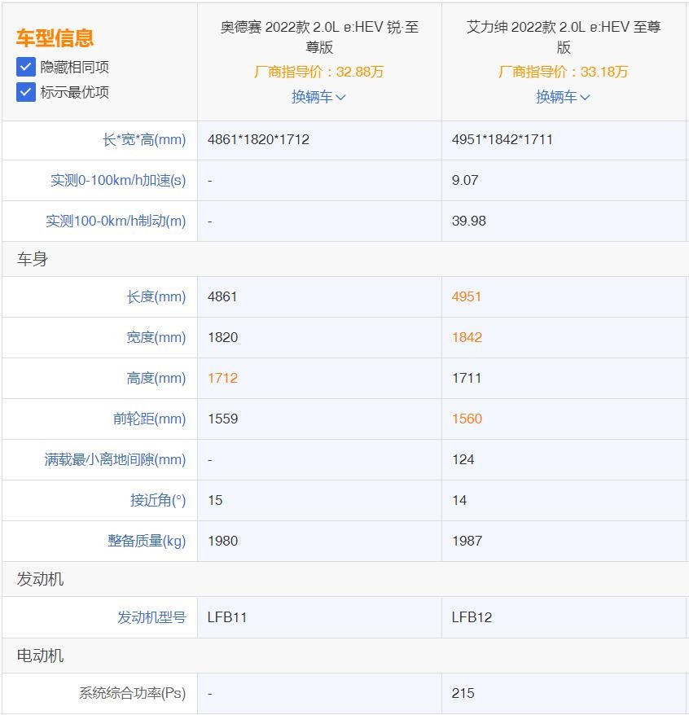Click the 满载最小离地间隙(mm) label
Viewport: 689px width, 715px height.
[x=115, y=459]
